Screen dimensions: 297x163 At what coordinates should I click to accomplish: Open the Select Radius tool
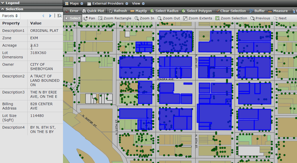[165, 11]
